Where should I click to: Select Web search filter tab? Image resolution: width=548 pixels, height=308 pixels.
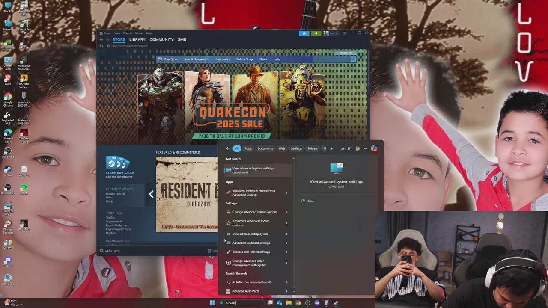(x=282, y=148)
